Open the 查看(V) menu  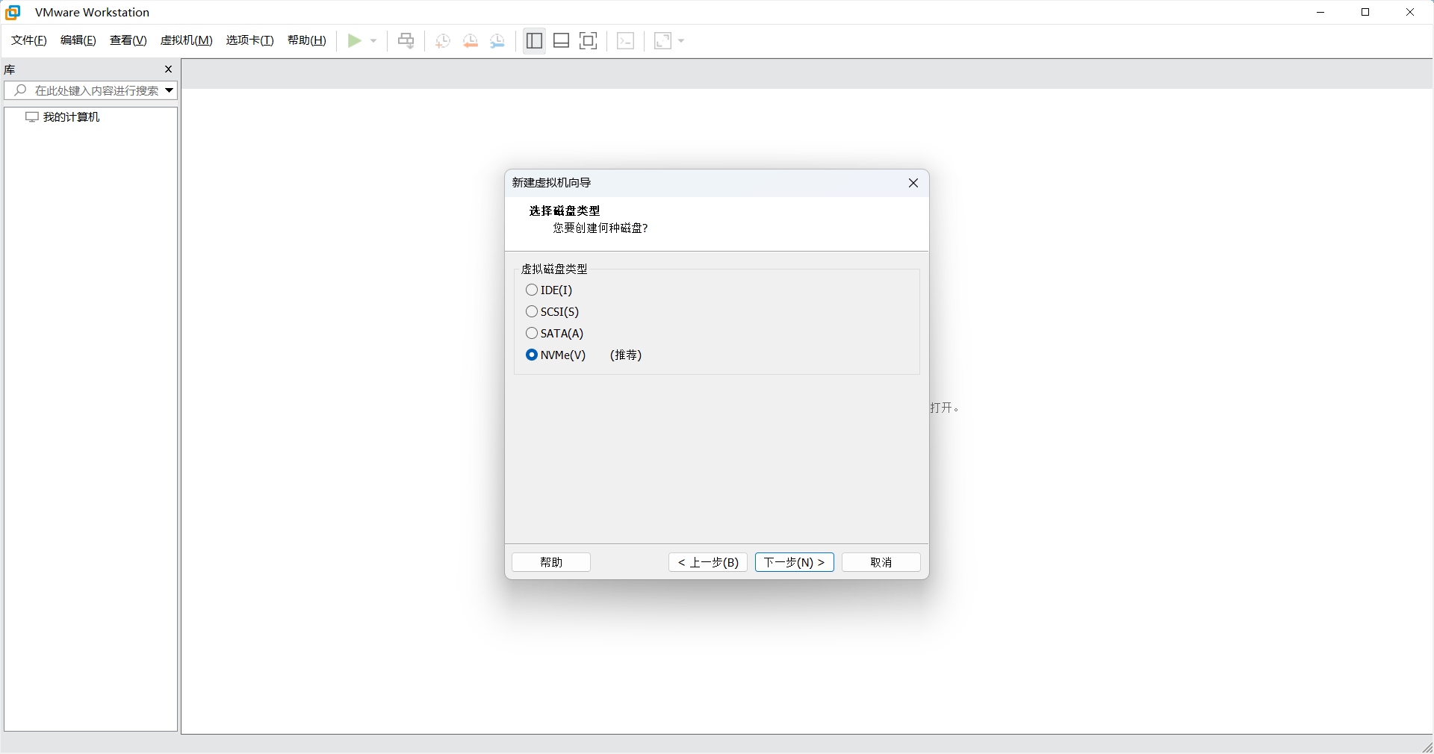(128, 40)
